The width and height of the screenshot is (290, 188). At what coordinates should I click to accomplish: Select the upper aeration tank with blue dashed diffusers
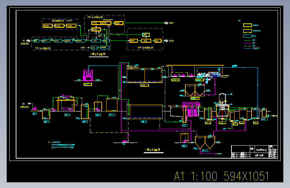click(x=144, y=76)
